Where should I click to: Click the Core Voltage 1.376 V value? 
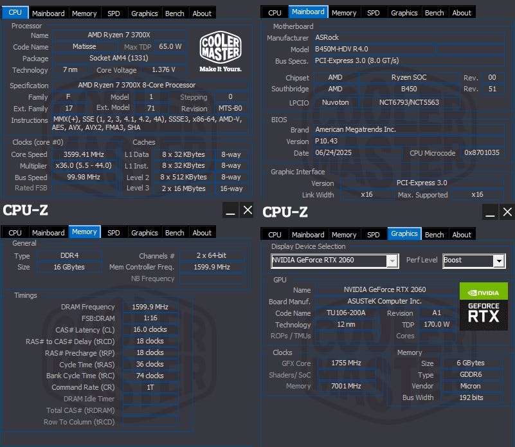pos(163,69)
